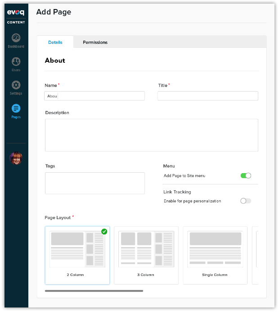279x312 pixels.
Task: Click the Name input field
Action: [94, 96]
